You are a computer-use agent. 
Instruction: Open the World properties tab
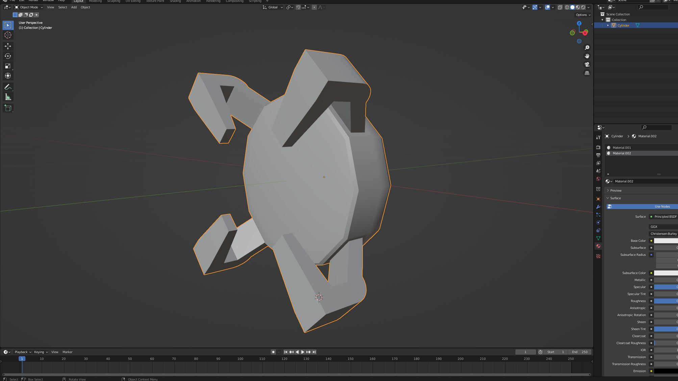point(598,179)
